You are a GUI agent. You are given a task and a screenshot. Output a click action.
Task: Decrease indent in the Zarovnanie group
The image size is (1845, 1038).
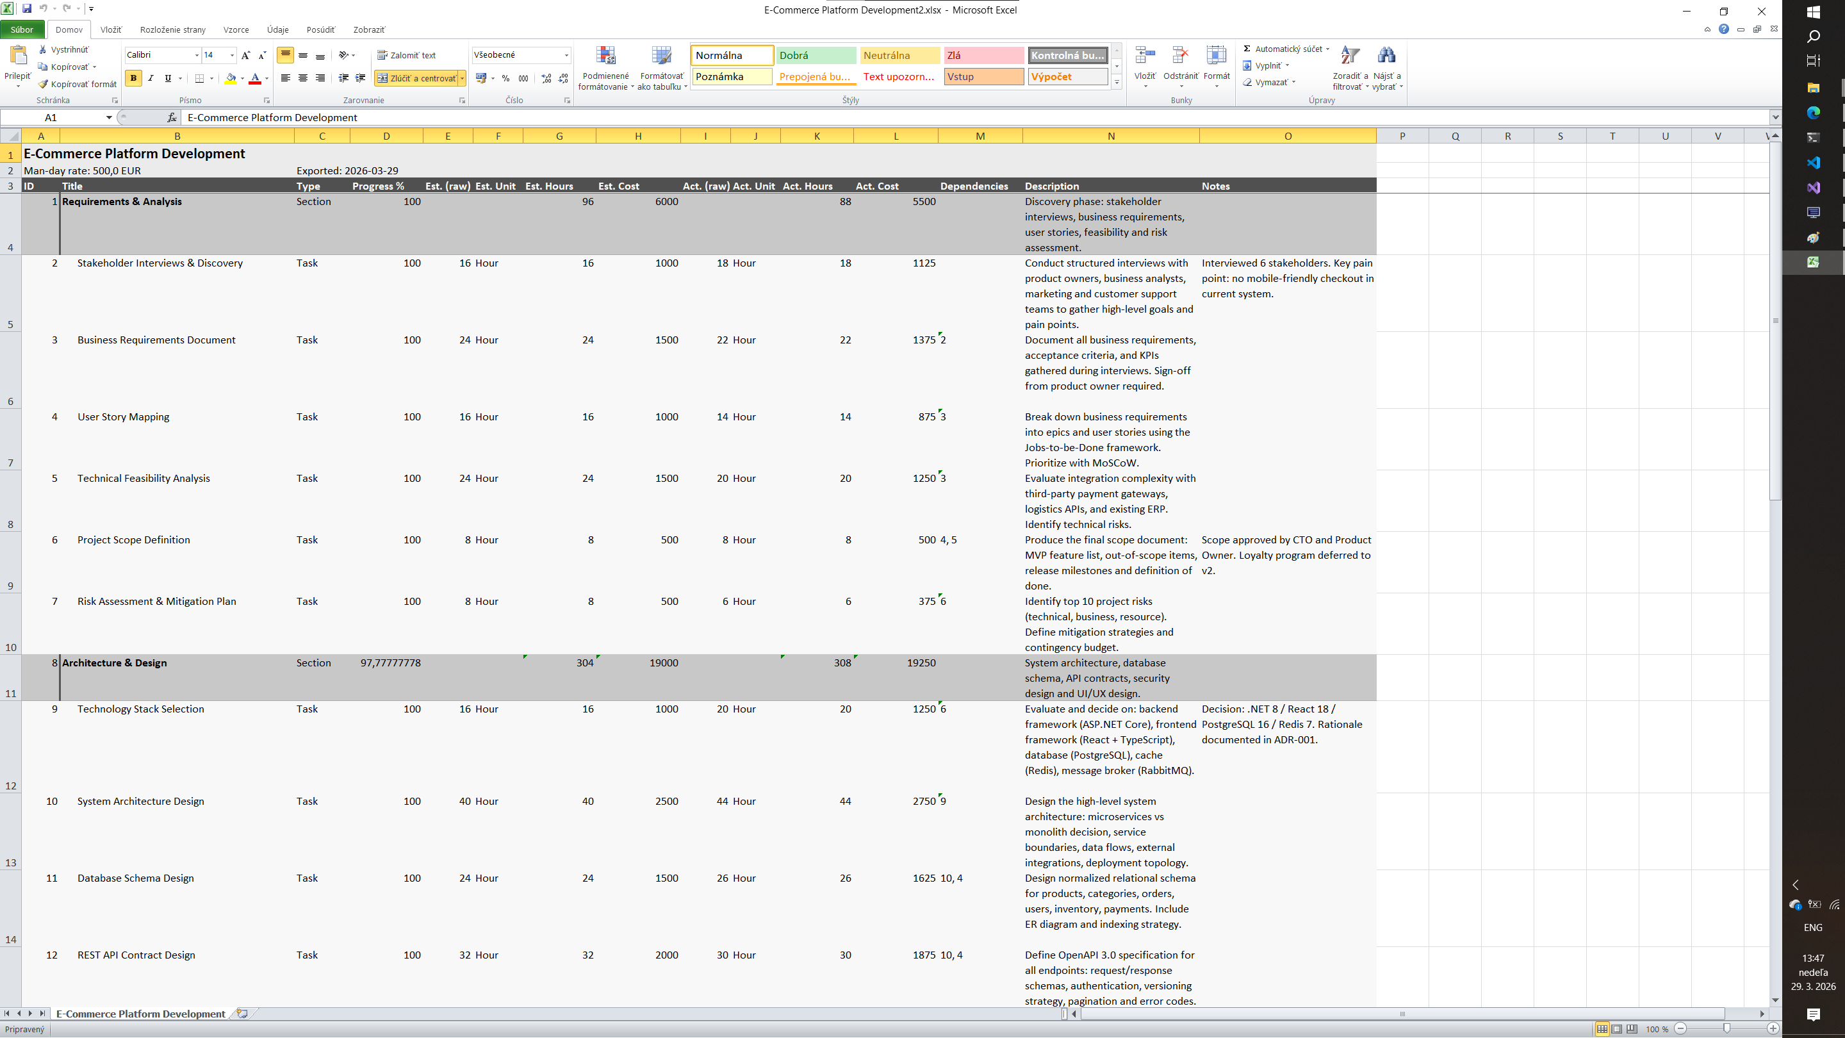(343, 78)
